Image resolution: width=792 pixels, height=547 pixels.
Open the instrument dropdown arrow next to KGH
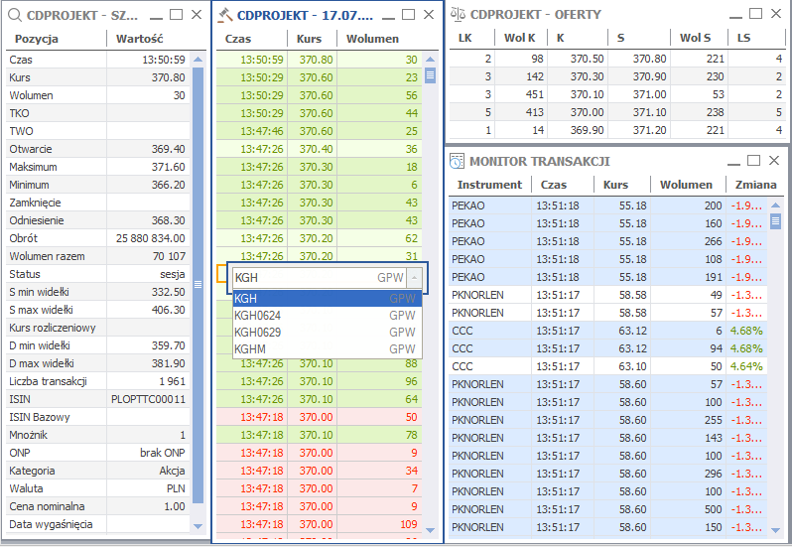point(414,277)
